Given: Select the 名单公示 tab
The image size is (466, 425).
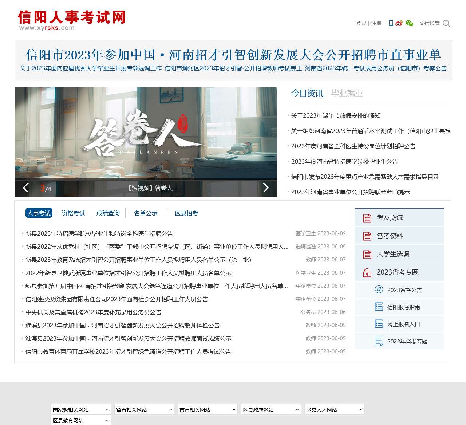Looking at the screenshot, I should pos(146,213).
